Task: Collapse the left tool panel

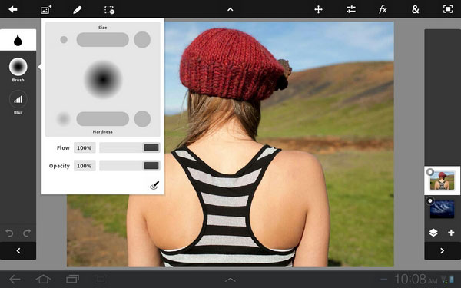Action: pyautogui.click(x=18, y=250)
